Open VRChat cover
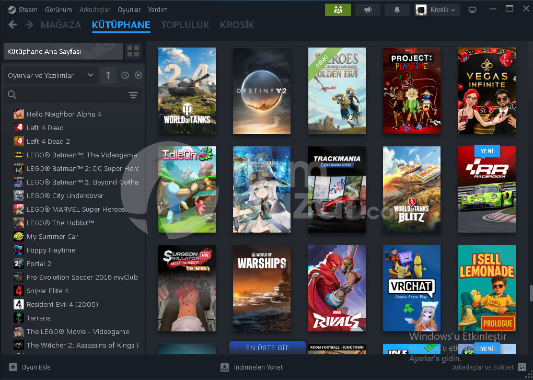The width and height of the screenshot is (533, 380). click(x=412, y=288)
